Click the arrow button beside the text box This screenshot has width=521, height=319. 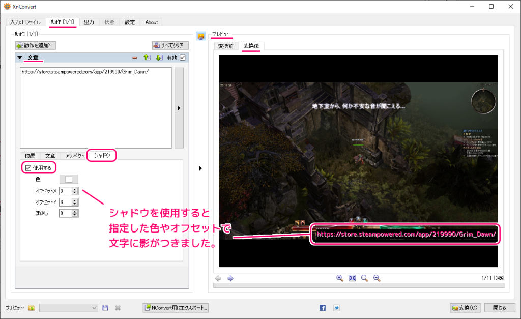click(179, 108)
